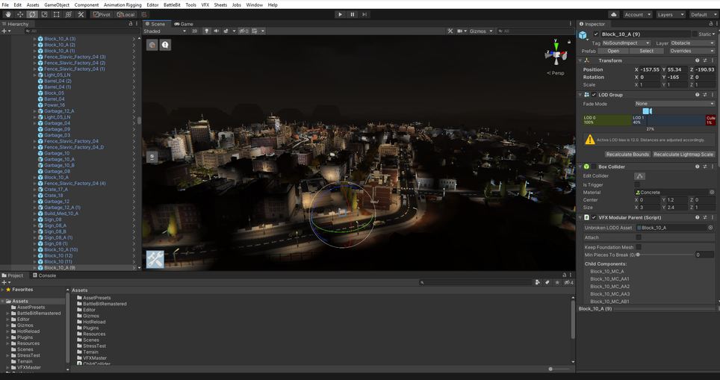Open the cloud services icon
This screenshot has height=380, width=720.
coord(613,14)
